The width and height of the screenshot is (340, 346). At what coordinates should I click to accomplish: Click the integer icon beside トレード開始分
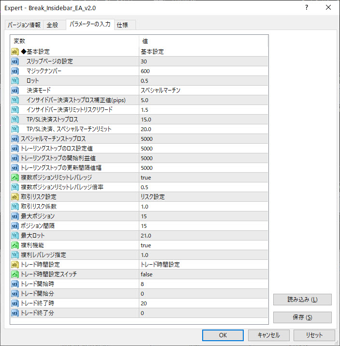[x=15, y=294]
